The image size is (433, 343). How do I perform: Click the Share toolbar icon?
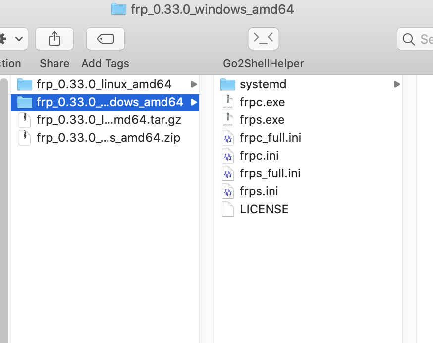54,39
